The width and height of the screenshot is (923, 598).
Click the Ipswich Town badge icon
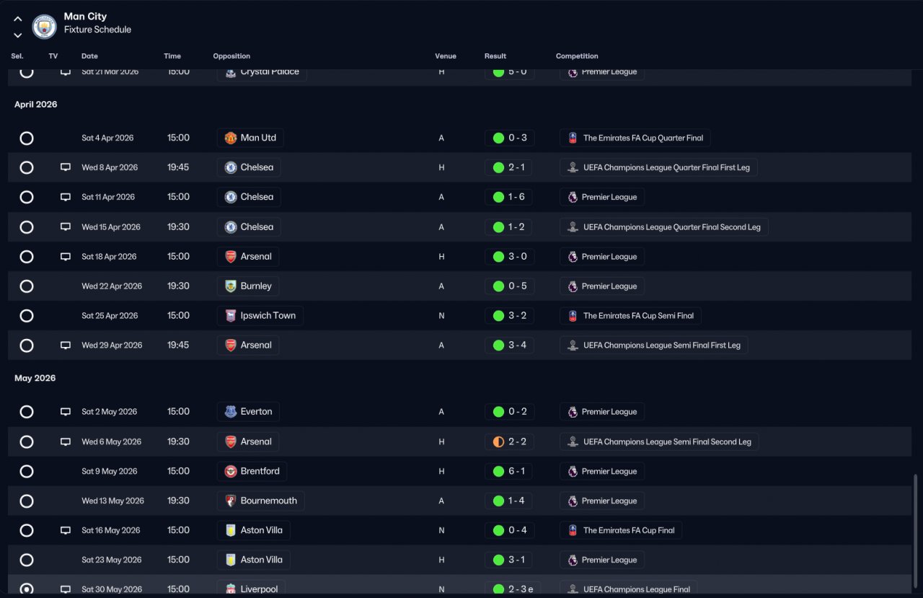point(231,316)
